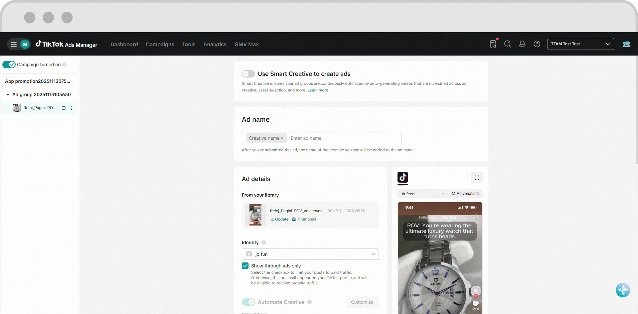638x314 pixels.
Task: Open the task notes icon with red dot
Action: 493,44
